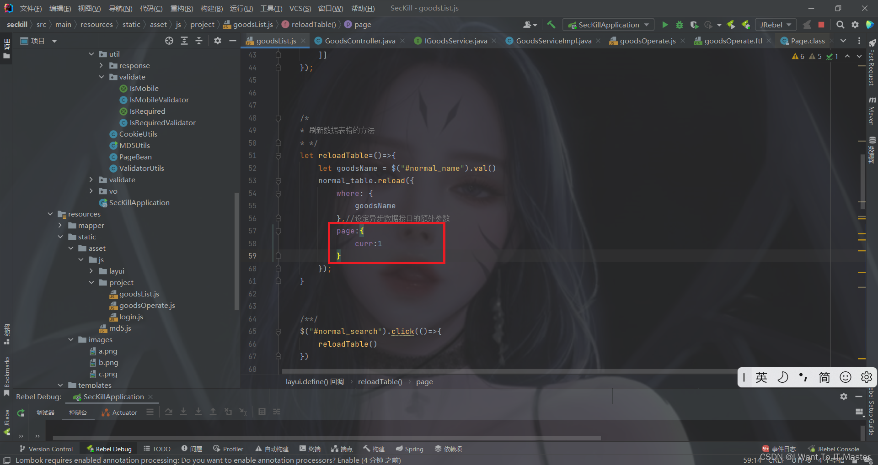Image resolution: width=878 pixels, height=465 pixels.
Task: Run with coverage shield icon
Action: [x=694, y=25]
